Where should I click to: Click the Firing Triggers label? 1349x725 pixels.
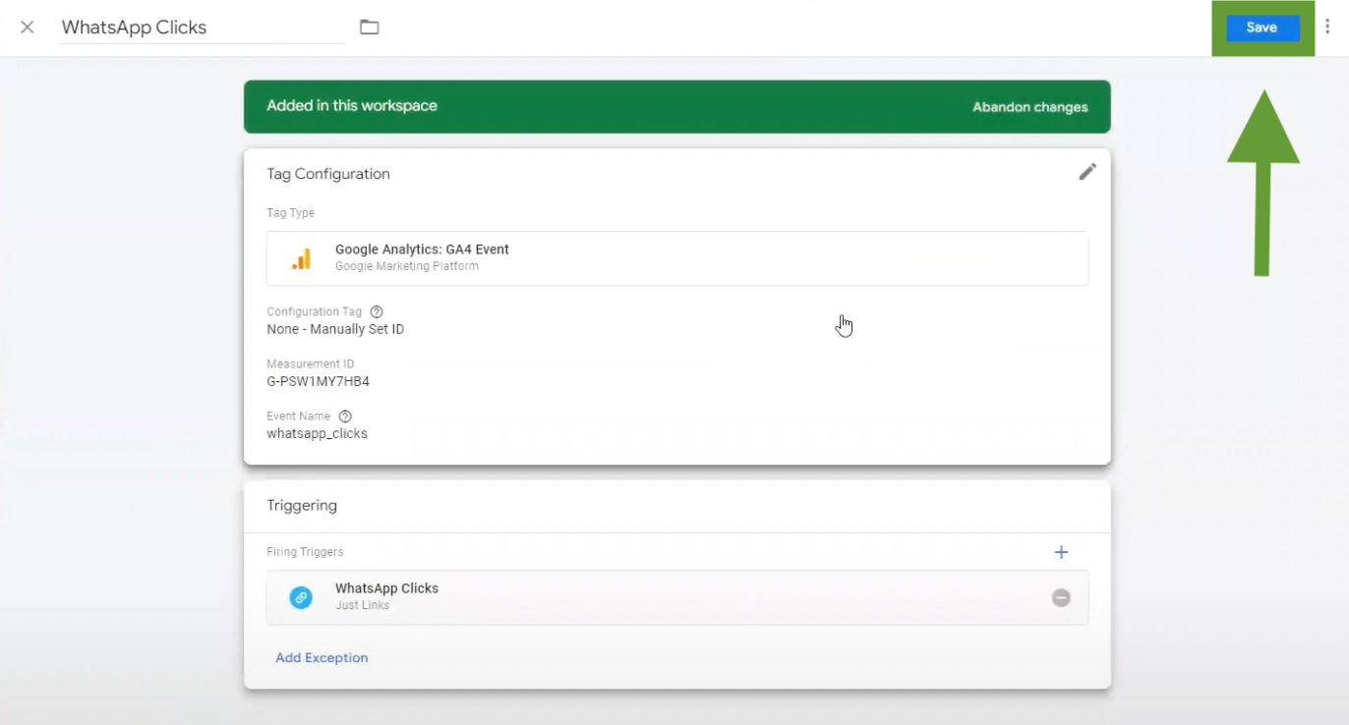coord(305,552)
